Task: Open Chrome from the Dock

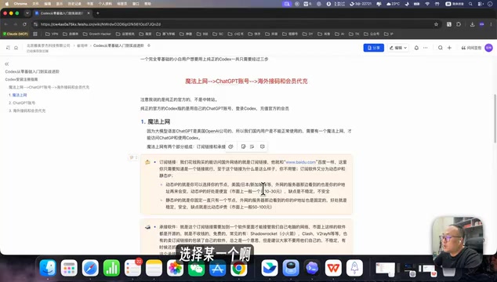Action: pyautogui.click(x=239, y=268)
